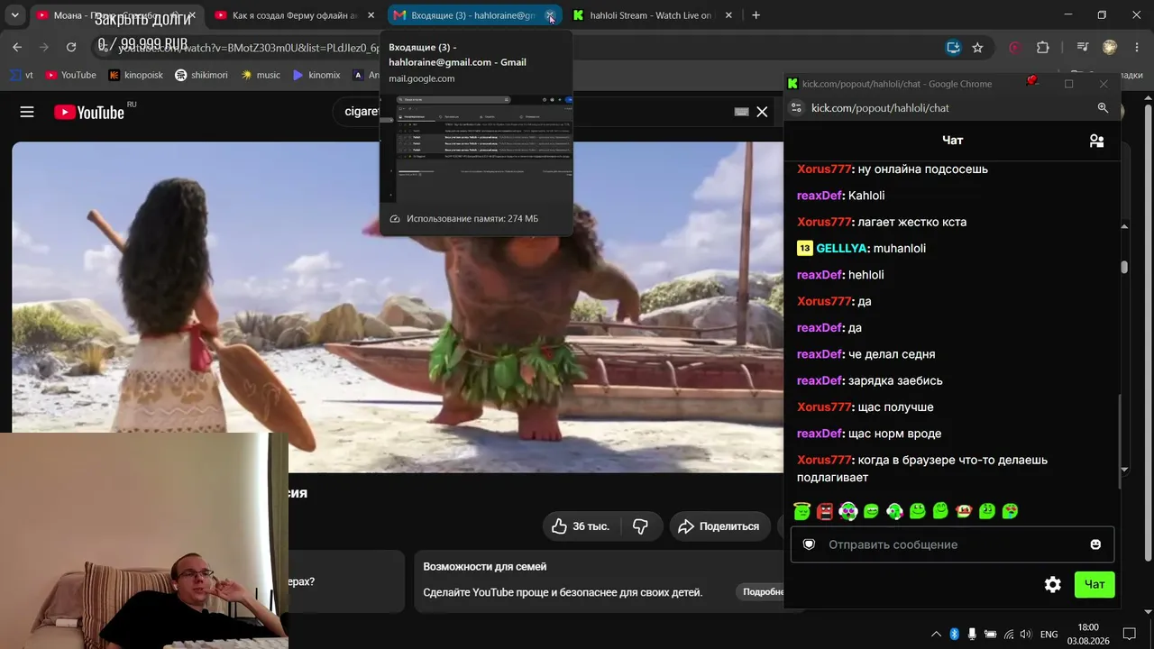The height and width of the screenshot is (649, 1154).
Task: Open Chrome media controls icon
Action: (1083, 48)
